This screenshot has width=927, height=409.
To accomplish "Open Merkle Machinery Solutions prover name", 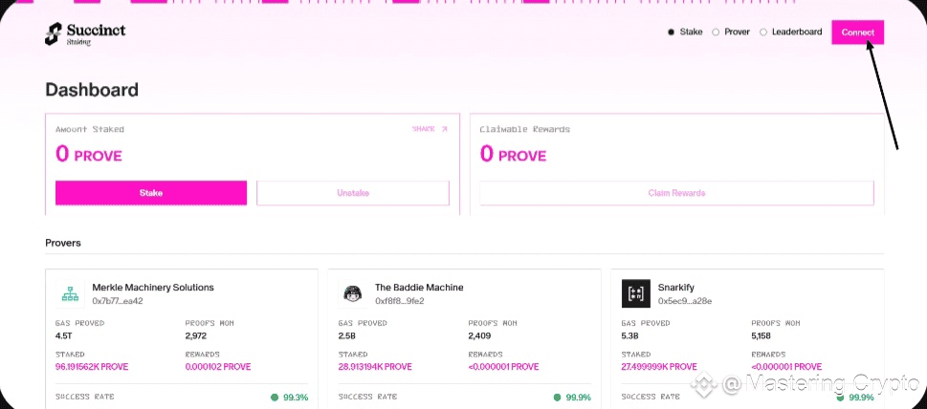I will pos(153,288).
